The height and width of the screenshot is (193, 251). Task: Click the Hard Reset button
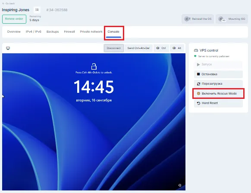pos(218,103)
